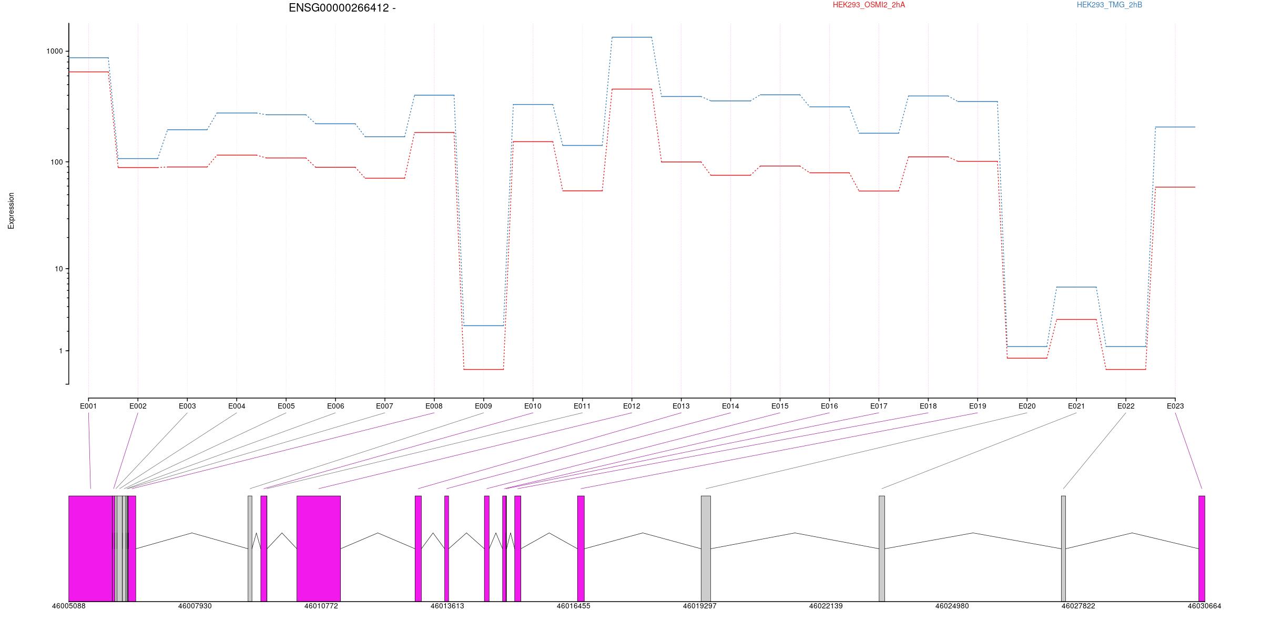Click the E015 exon axis label

pos(780,406)
